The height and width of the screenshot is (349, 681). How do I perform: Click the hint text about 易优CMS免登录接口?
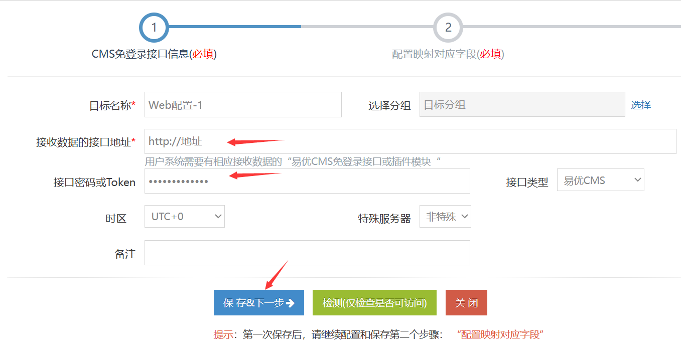293,162
